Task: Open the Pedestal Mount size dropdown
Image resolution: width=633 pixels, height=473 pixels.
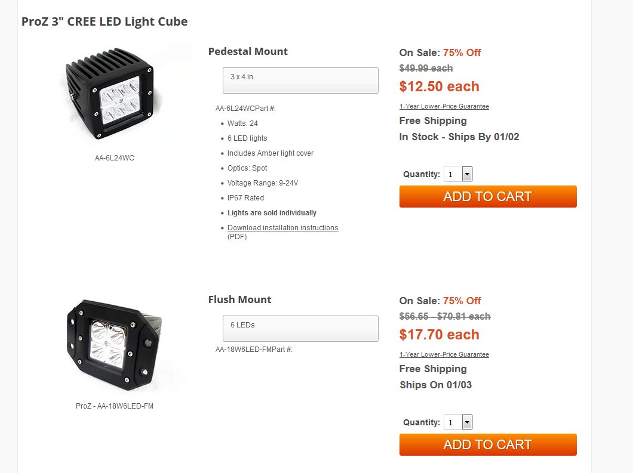Action: coord(300,81)
